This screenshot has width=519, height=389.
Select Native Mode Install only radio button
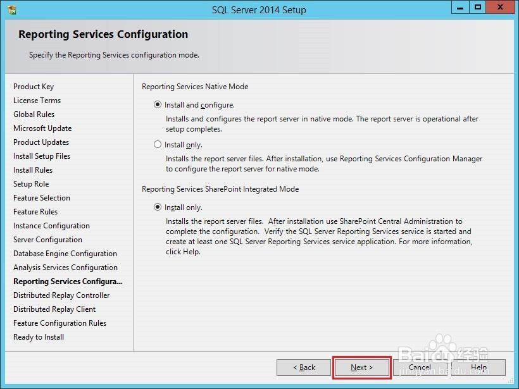point(158,145)
